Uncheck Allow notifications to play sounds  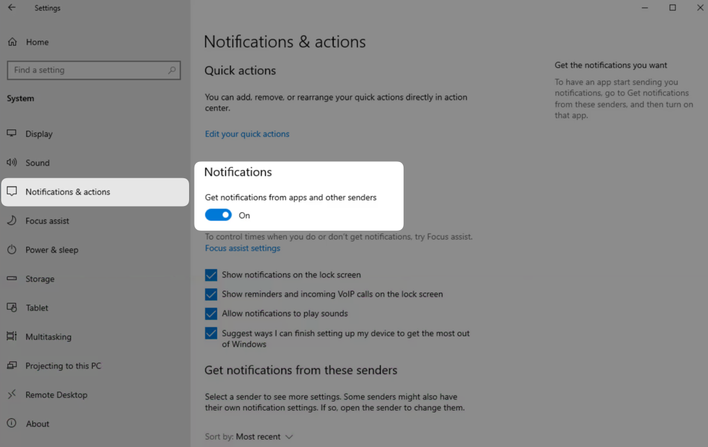pos(211,314)
